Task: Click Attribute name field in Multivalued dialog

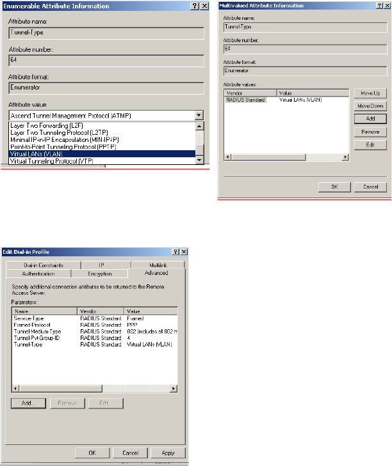Action: (306, 27)
